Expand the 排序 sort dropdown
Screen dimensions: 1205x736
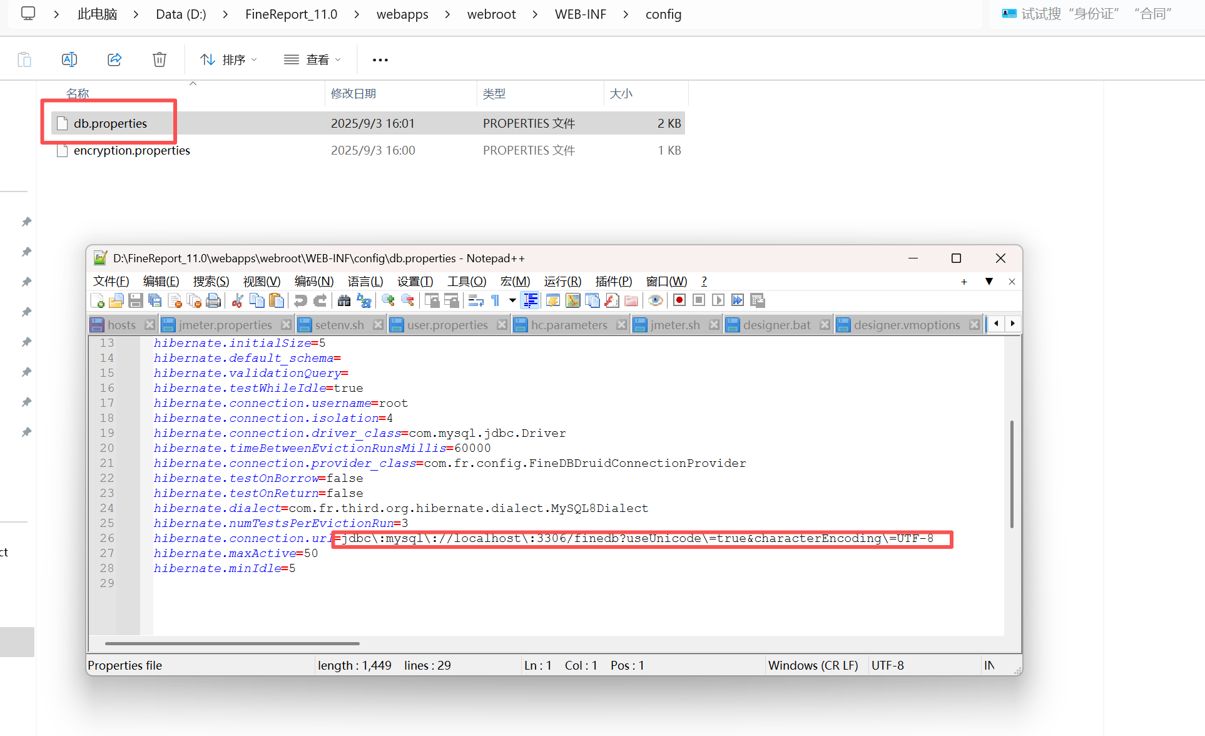(228, 59)
